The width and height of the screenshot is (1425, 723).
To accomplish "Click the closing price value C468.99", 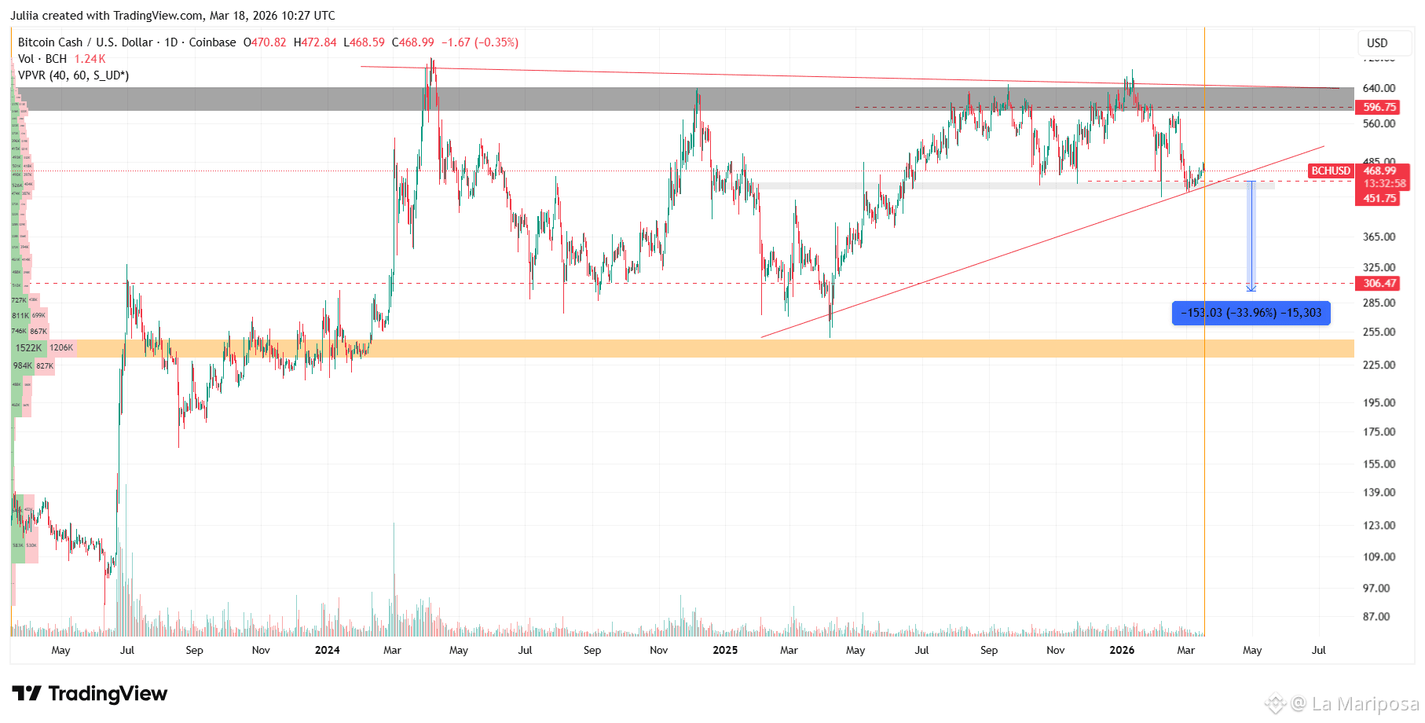I will pyautogui.click(x=412, y=42).
